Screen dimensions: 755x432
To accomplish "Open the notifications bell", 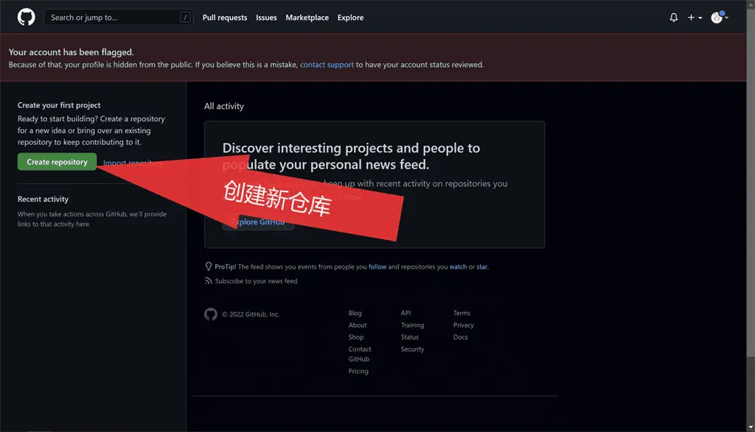I will click(x=673, y=18).
